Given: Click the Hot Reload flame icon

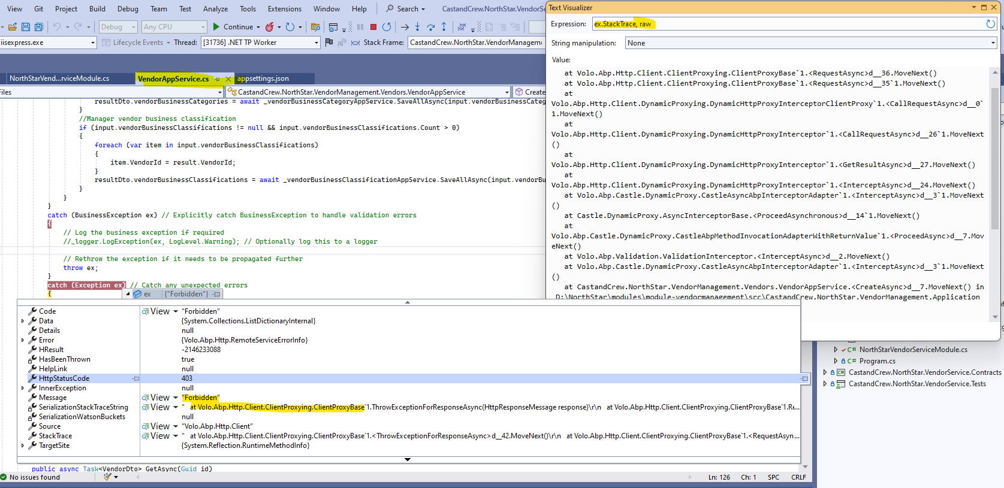Looking at the screenshot, I should coord(270,27).
